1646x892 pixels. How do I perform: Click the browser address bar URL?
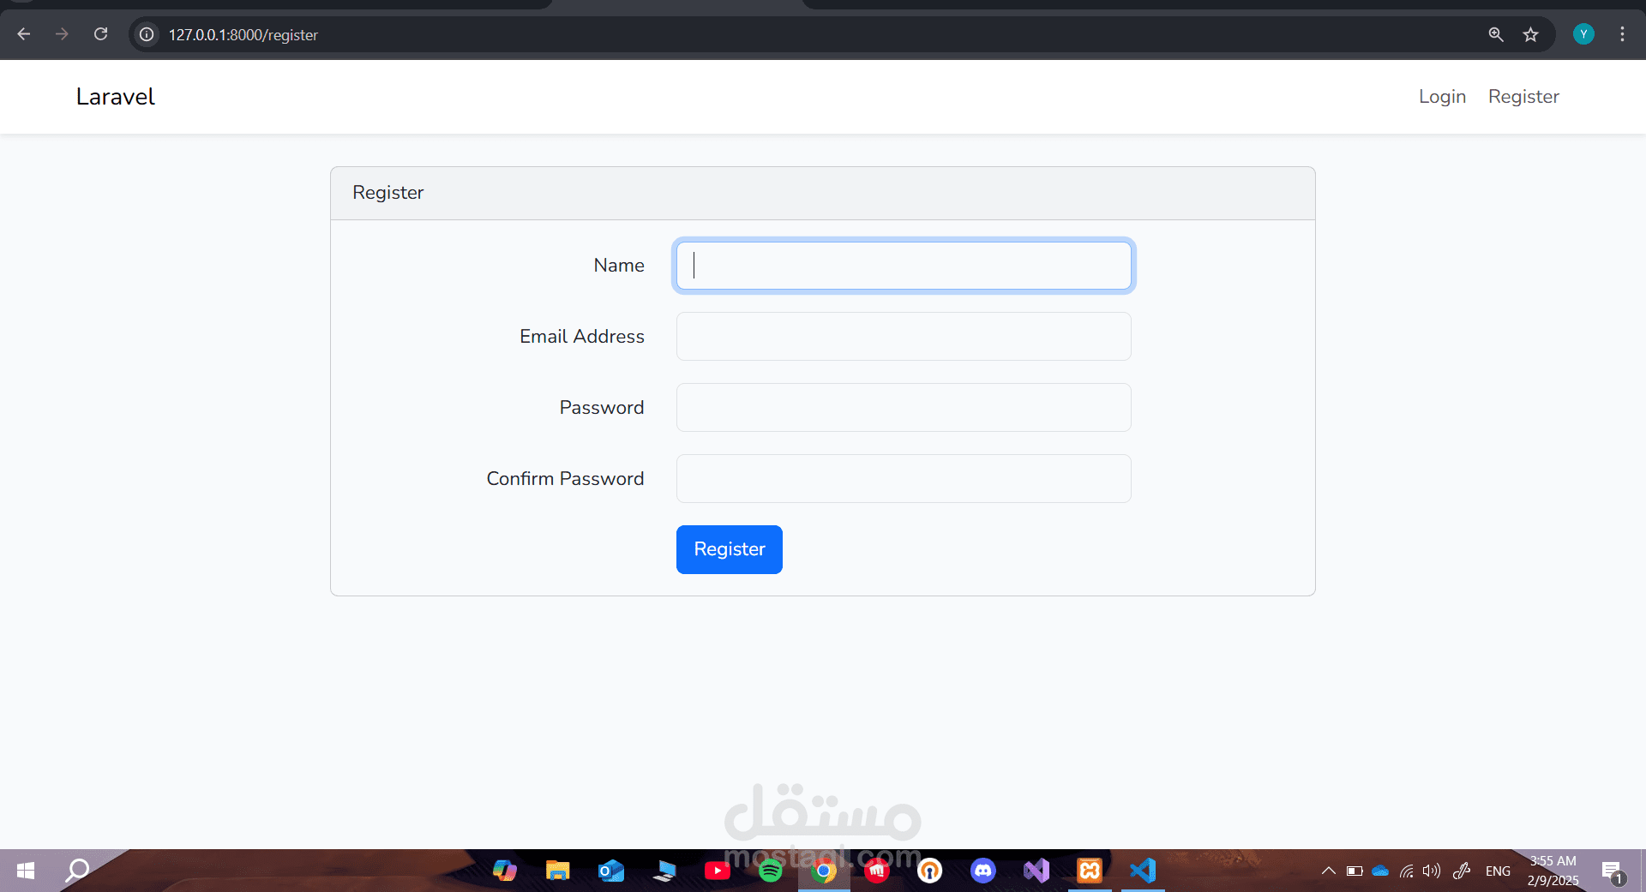pyautogui.click(x=243, y=35)
